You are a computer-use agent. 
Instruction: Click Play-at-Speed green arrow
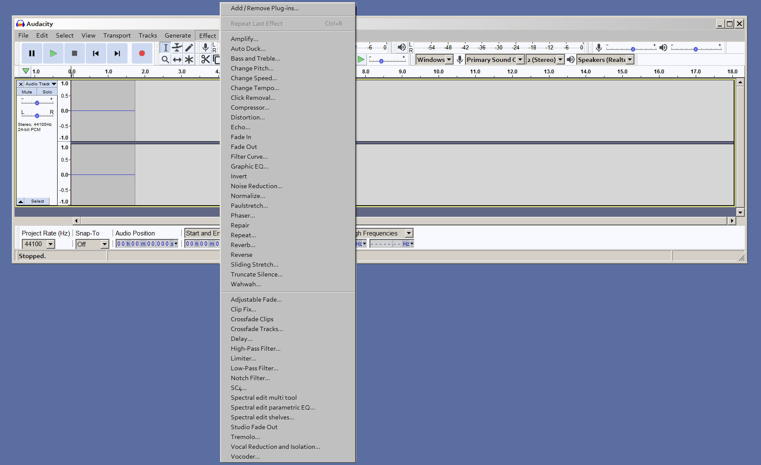tap(361, 59)
